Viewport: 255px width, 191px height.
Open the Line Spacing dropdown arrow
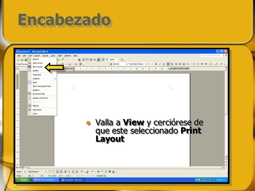pyautogui.click(x=190, y=64)
